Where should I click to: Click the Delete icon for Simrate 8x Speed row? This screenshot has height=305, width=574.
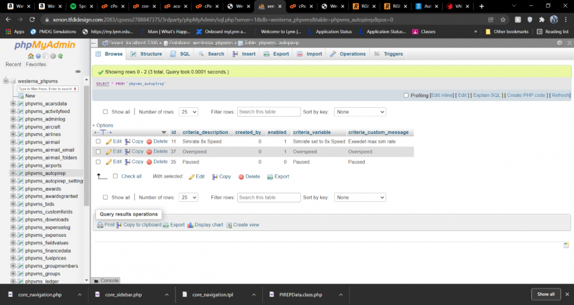149,142
